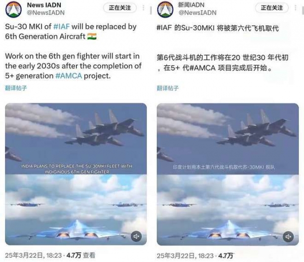
Task: Open the @NewsIADN handle on right post
Action: pos(198,13)
